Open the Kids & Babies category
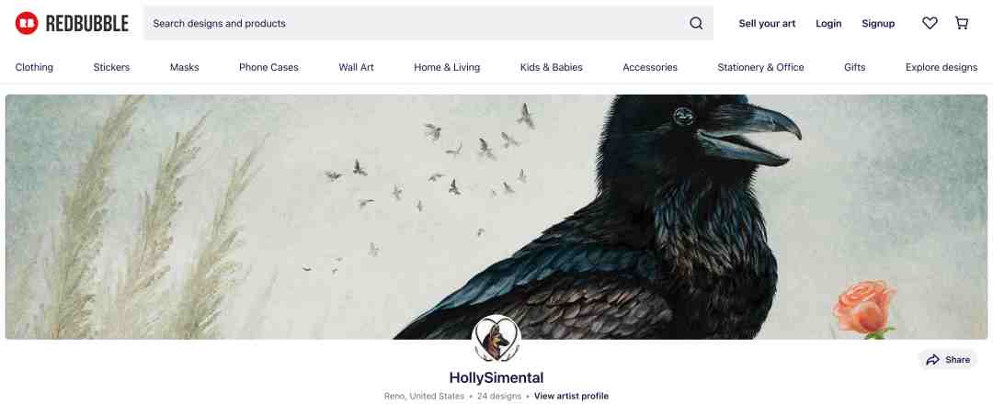Image resolution: width=993 pixels, height=404 pixels. [x=552, y=67]
